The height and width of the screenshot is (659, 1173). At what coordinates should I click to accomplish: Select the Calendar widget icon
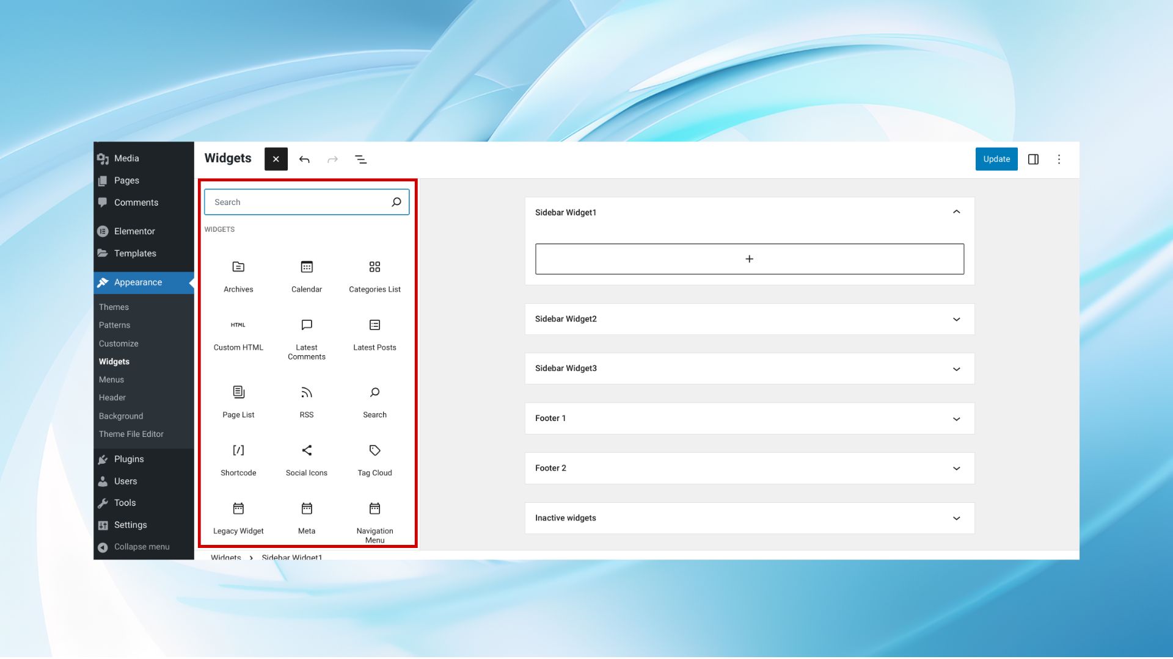point(307,267)
